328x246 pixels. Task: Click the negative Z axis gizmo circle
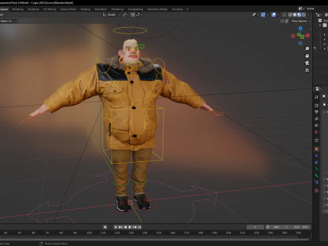[301, 43]
